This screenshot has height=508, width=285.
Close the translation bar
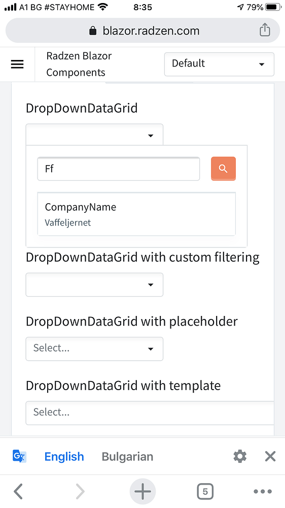point(270,456)
